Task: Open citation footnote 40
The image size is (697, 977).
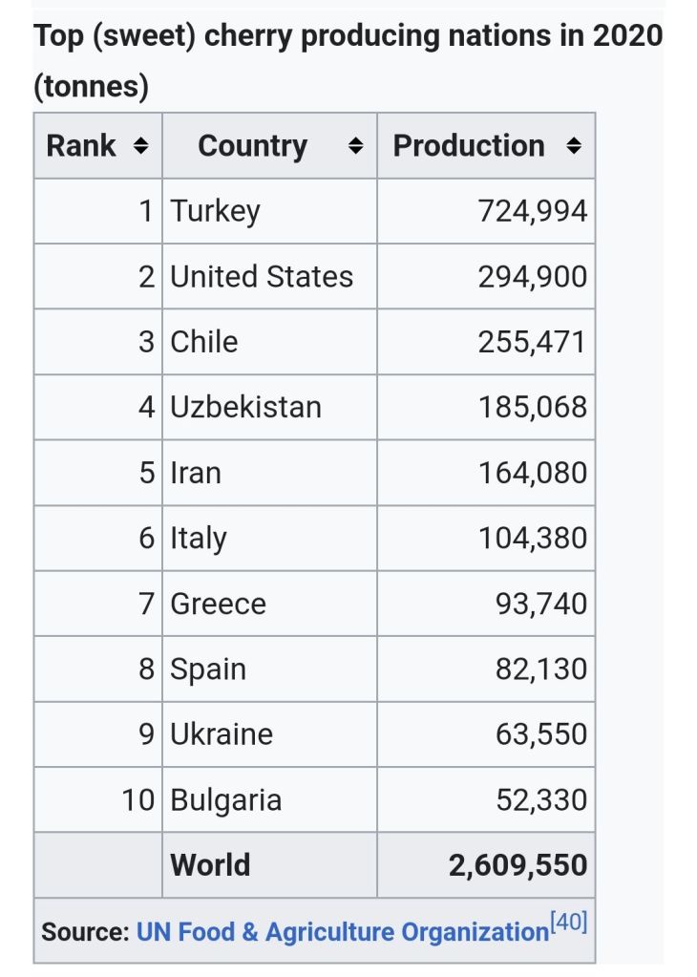Action: point(570,923)
